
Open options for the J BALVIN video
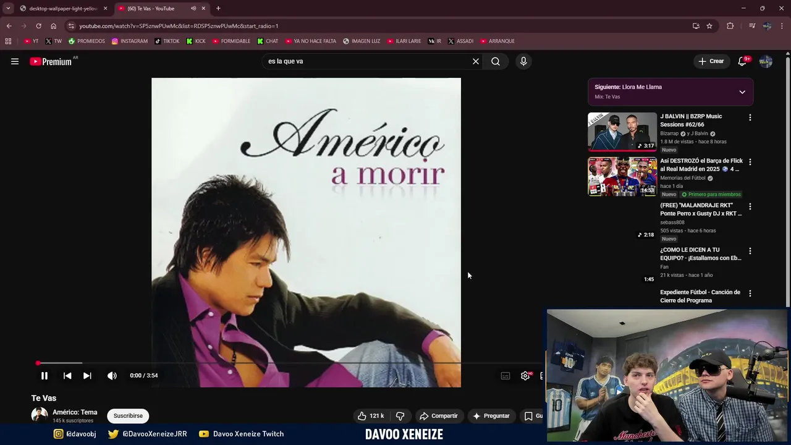(x=750, y=117)
